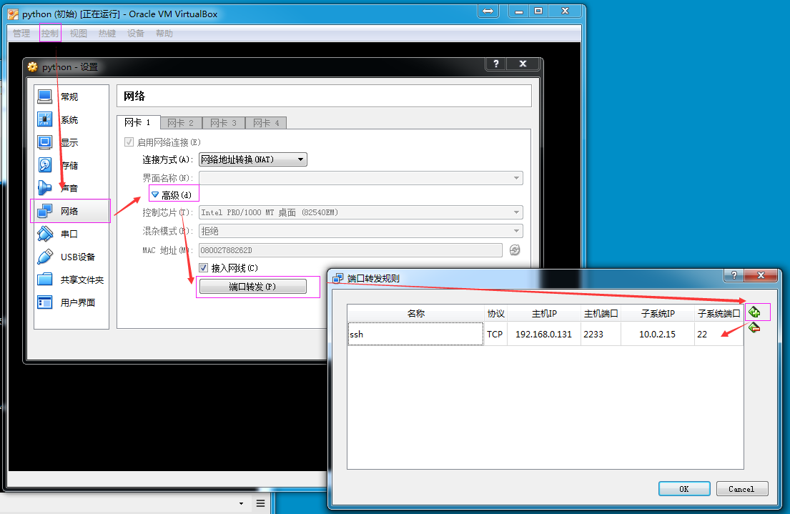Image resolution: width=790 pixels, height=514 pixels.
Task: Open the 存储 settings category
Action: tap(71, 165)
